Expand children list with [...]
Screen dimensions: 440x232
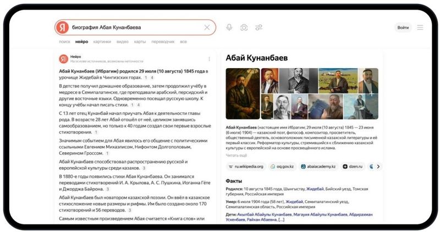coord(281,219)
